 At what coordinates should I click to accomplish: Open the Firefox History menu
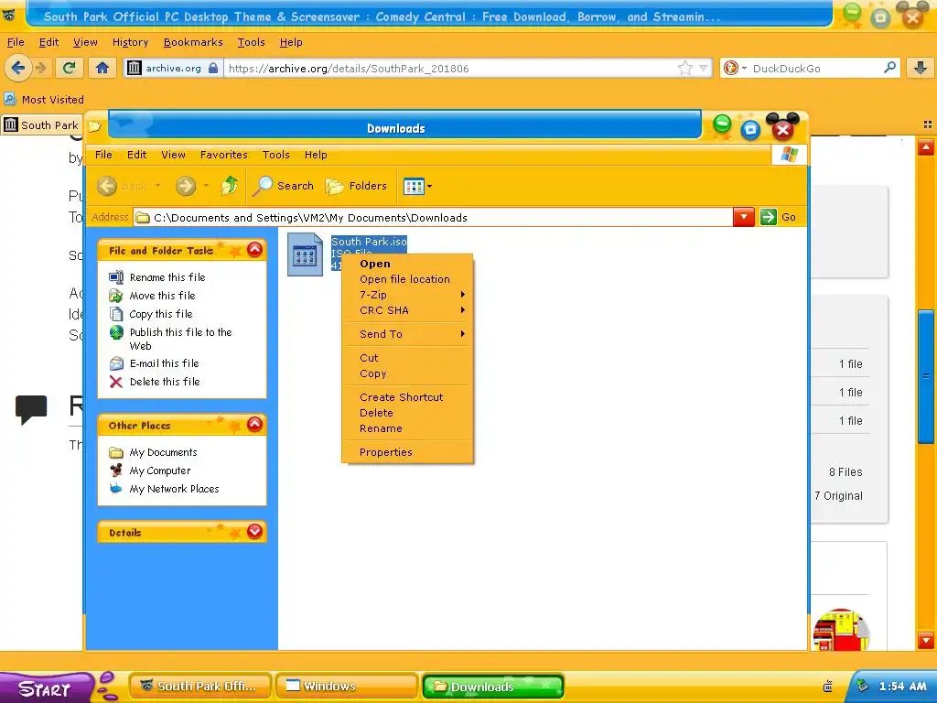point(130,42)
